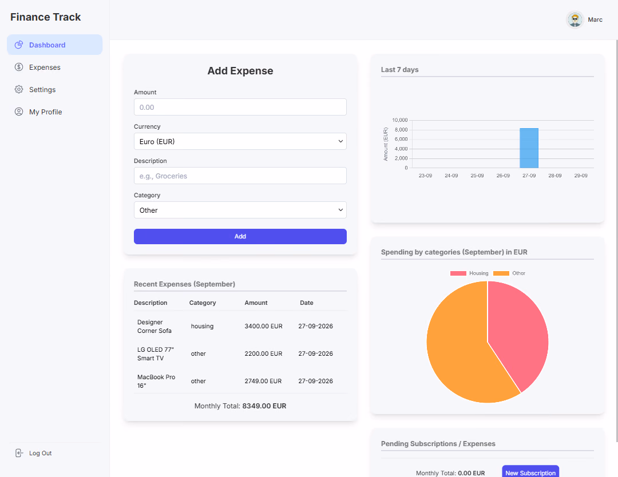Click the Amount column header in the table
Image resolution: width=618 pixels, height=477 pixels.
click(x=256, y=303)
